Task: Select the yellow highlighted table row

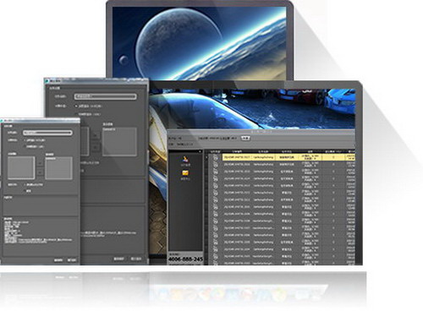Action: pyautogui.click(x=288, y=157)
